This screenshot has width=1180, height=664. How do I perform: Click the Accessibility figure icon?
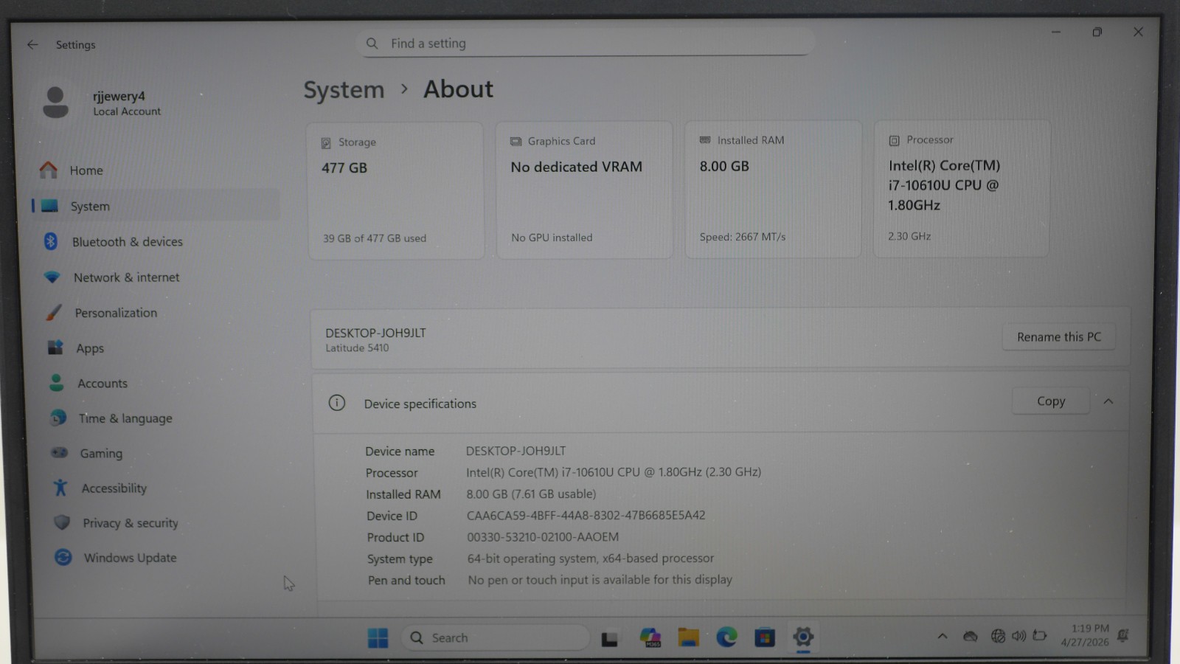click(x=60, y=488)
